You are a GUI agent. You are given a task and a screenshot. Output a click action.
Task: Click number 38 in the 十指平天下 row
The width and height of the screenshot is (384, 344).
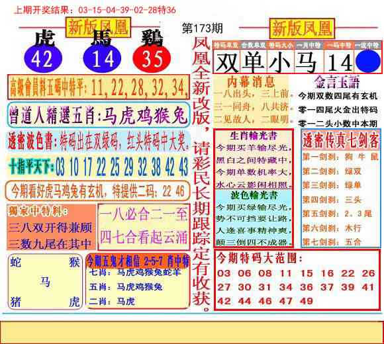[x=156, y=167]
